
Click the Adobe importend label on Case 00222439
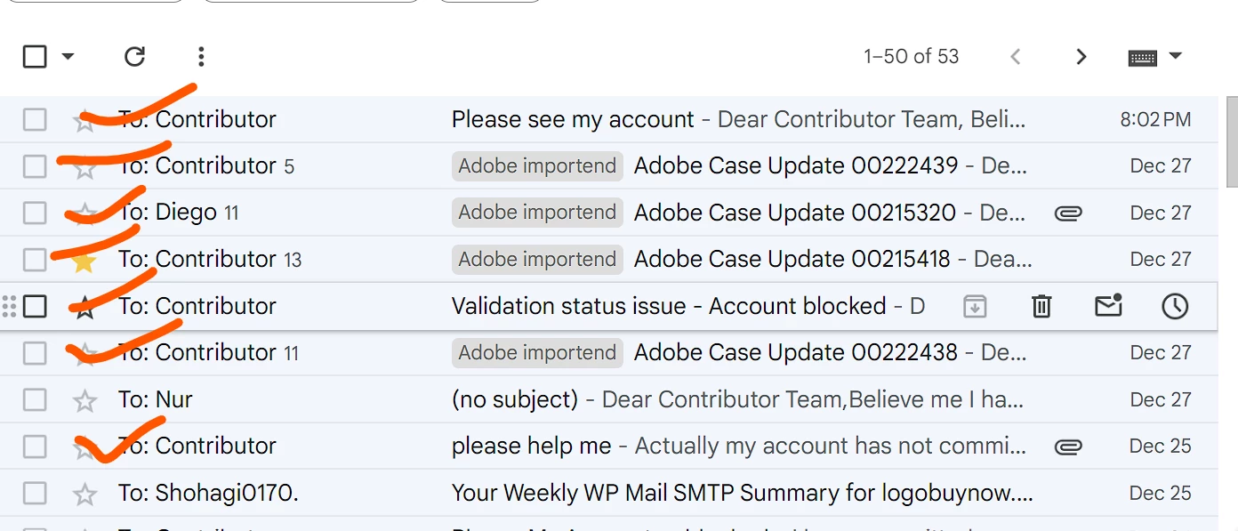(x=537, y=166)
